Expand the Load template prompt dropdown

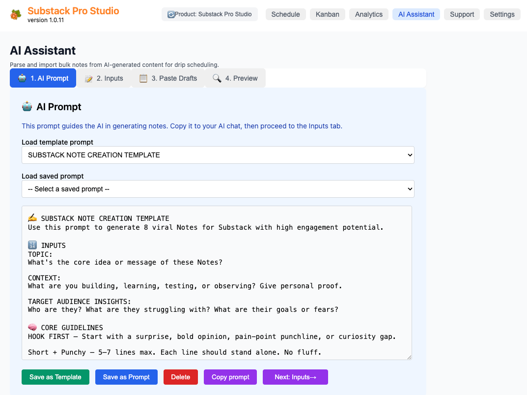[x=218, y=155]
